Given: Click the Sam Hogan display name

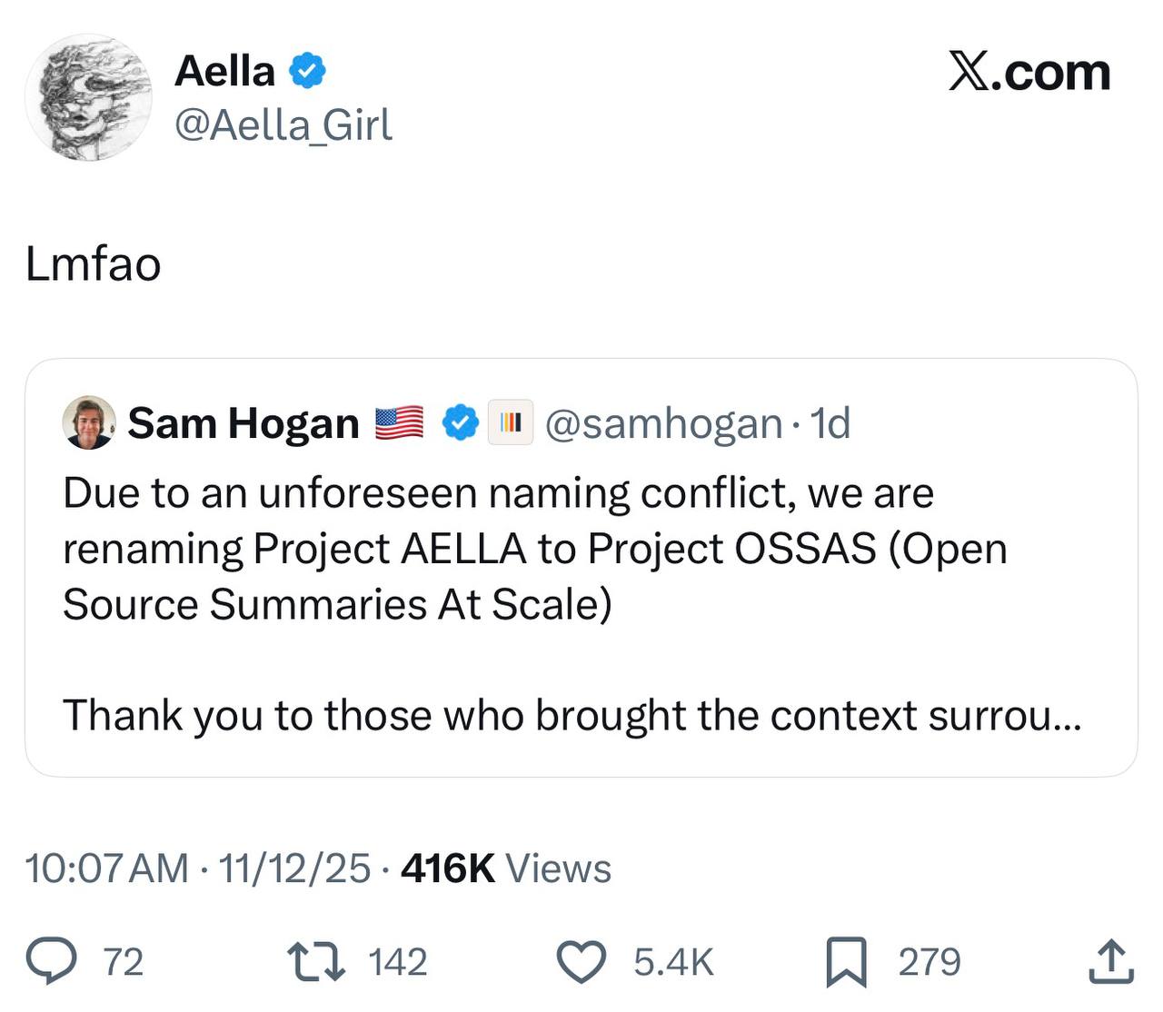Looking at the screenshot, I should 244,422.
